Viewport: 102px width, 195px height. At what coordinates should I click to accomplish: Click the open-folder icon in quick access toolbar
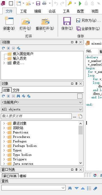coord(28,3)
